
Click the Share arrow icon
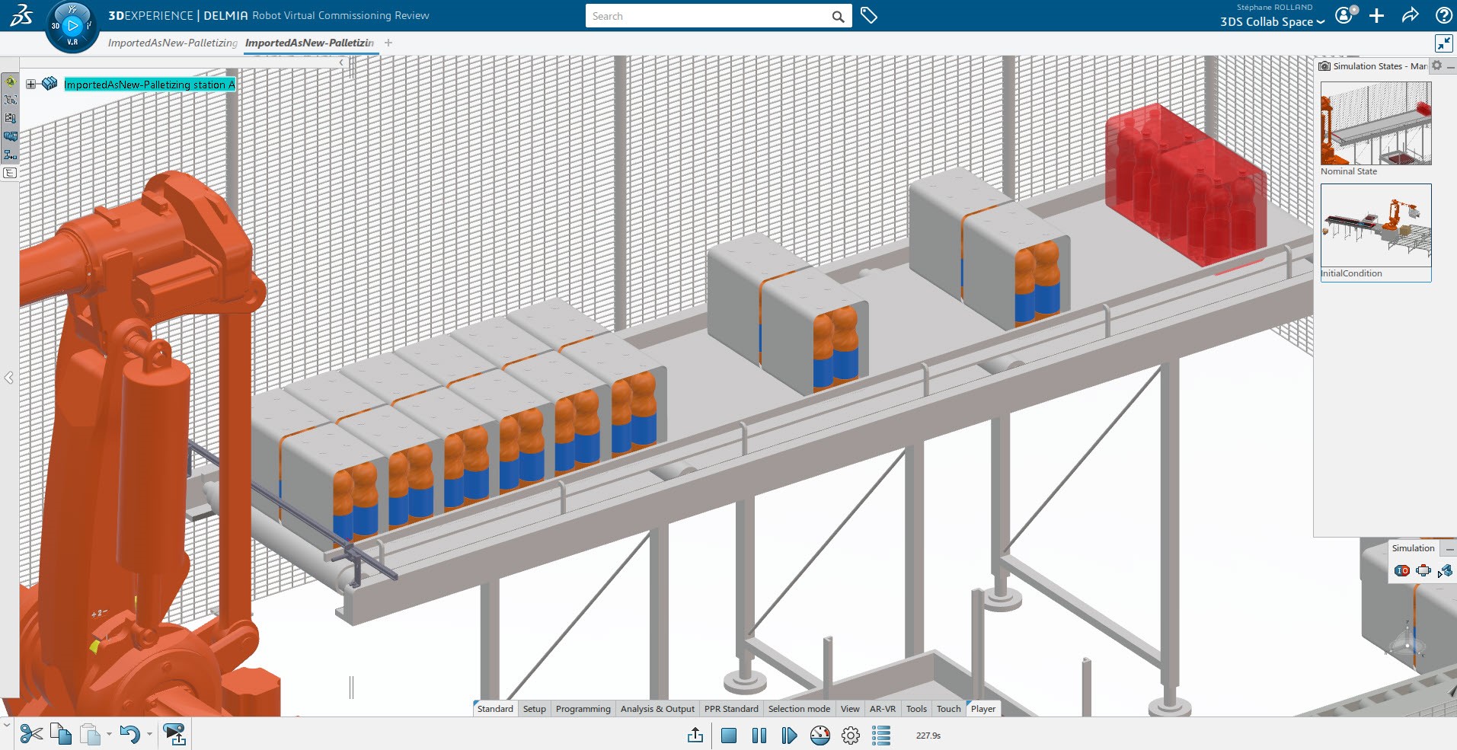tap(1410, 16)
